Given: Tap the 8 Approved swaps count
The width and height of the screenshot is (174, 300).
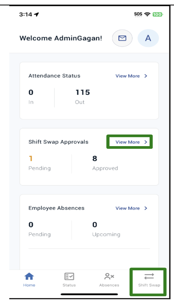Looking at the screenshot, I should coord(95,159).
